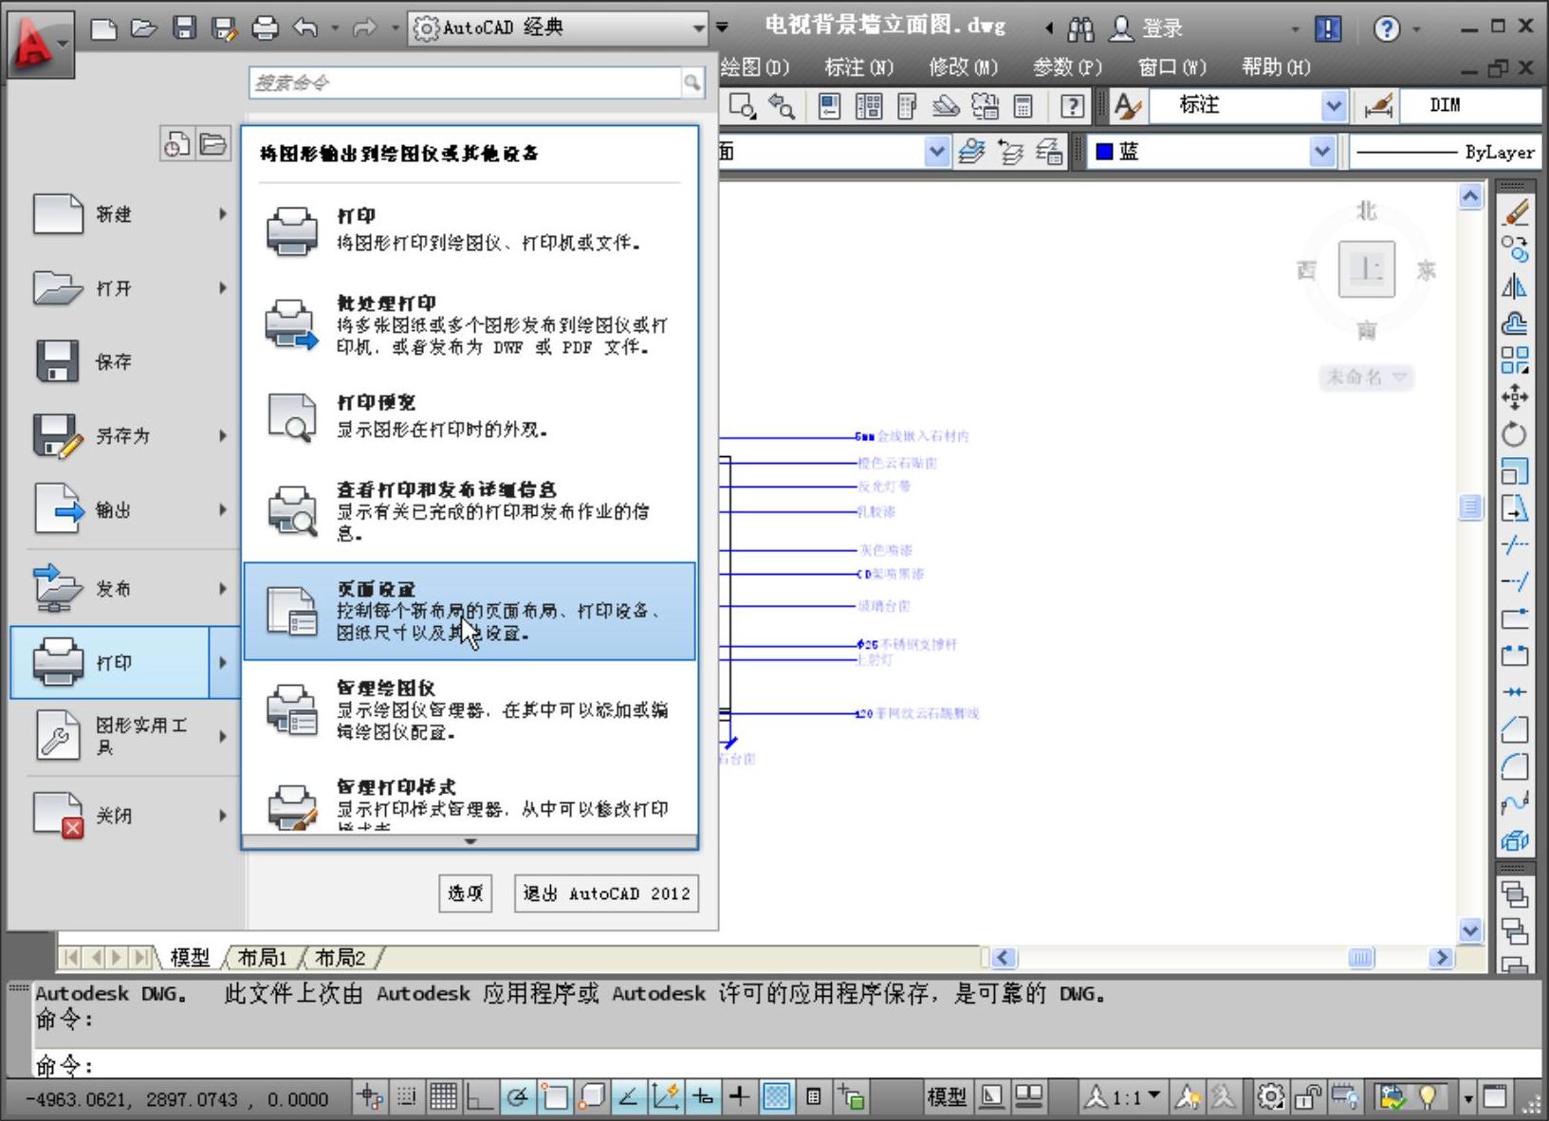
Task: Toggle Grid Display in the status bar
Action: [443, 1097]
